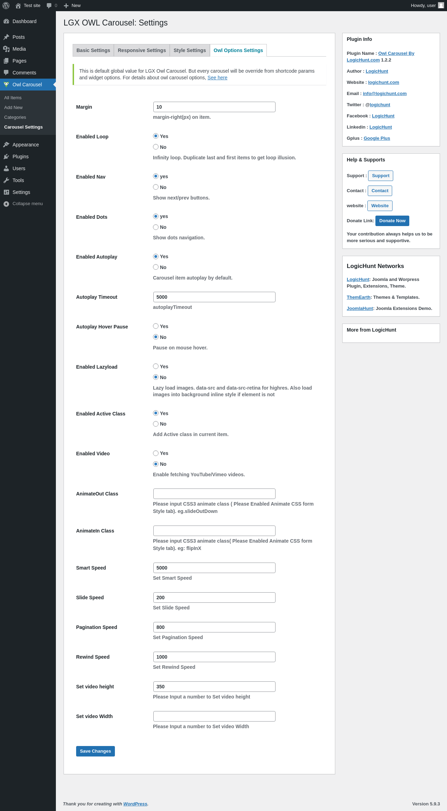Enable Video by selecting Yes

(x=156, y=453)
